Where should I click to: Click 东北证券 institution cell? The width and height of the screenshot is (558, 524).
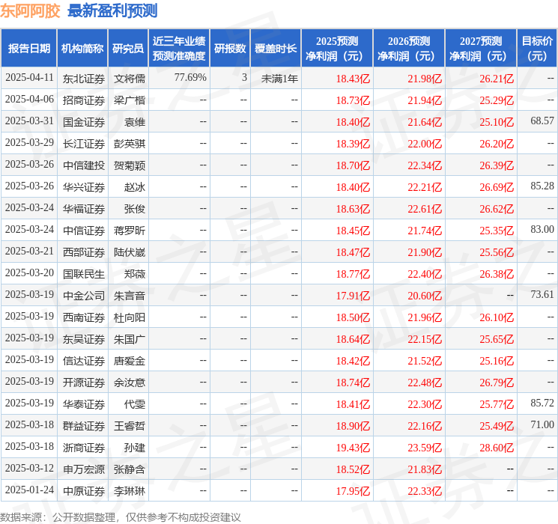pos(84,79)
